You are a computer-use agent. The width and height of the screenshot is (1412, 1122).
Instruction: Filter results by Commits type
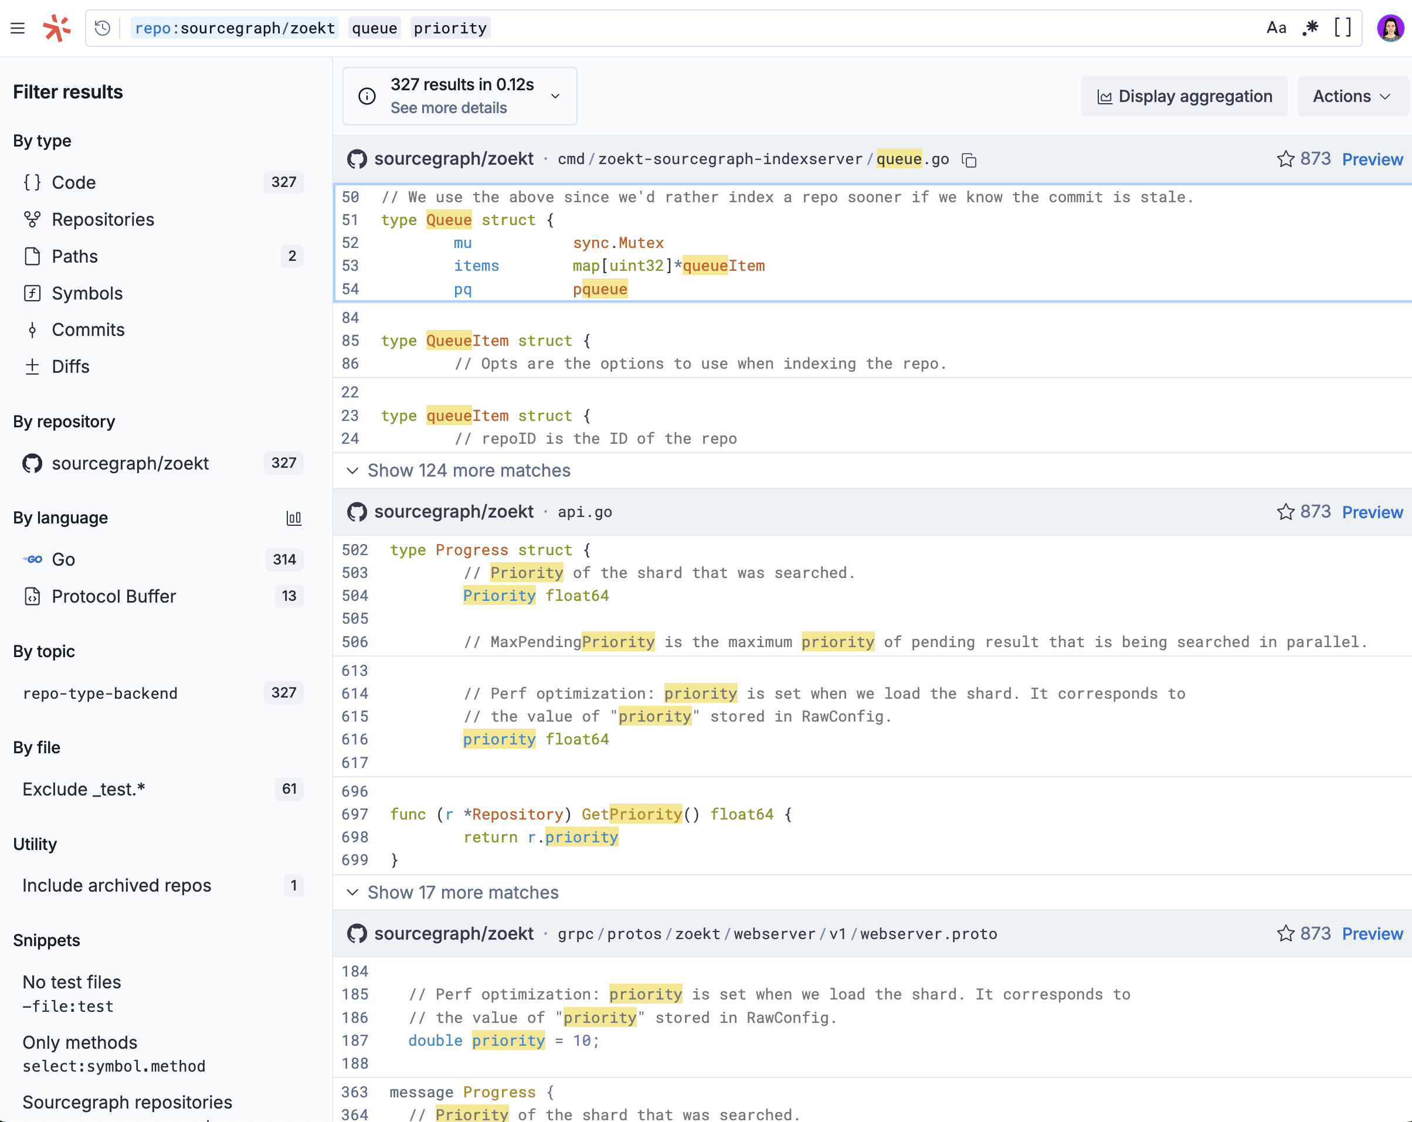click(x=163, y=329)
